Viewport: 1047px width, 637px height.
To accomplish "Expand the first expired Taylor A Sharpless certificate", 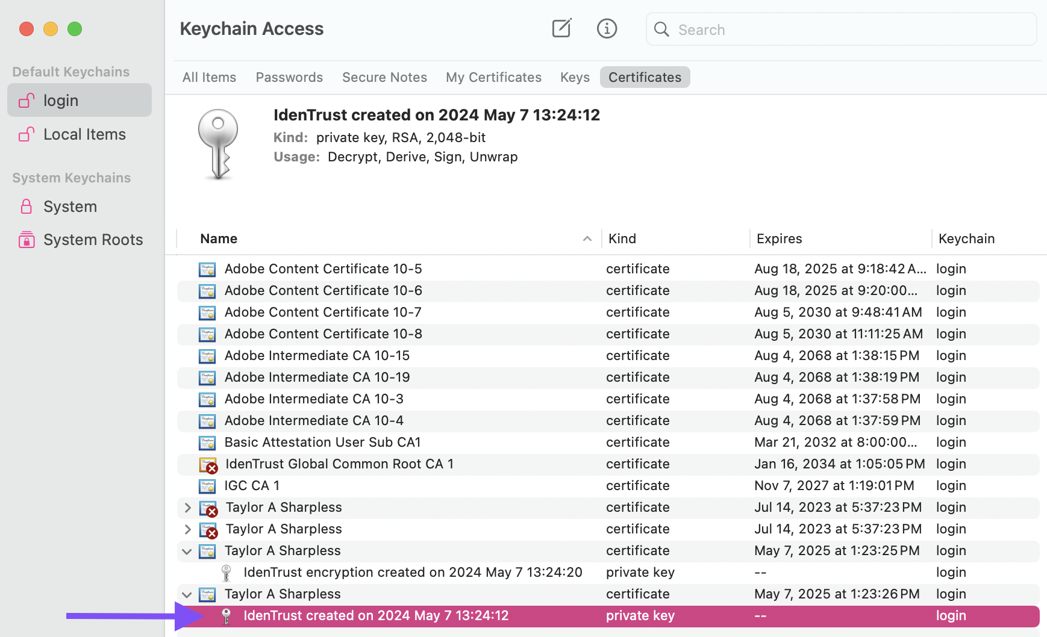I will click(x=187, y=508).
